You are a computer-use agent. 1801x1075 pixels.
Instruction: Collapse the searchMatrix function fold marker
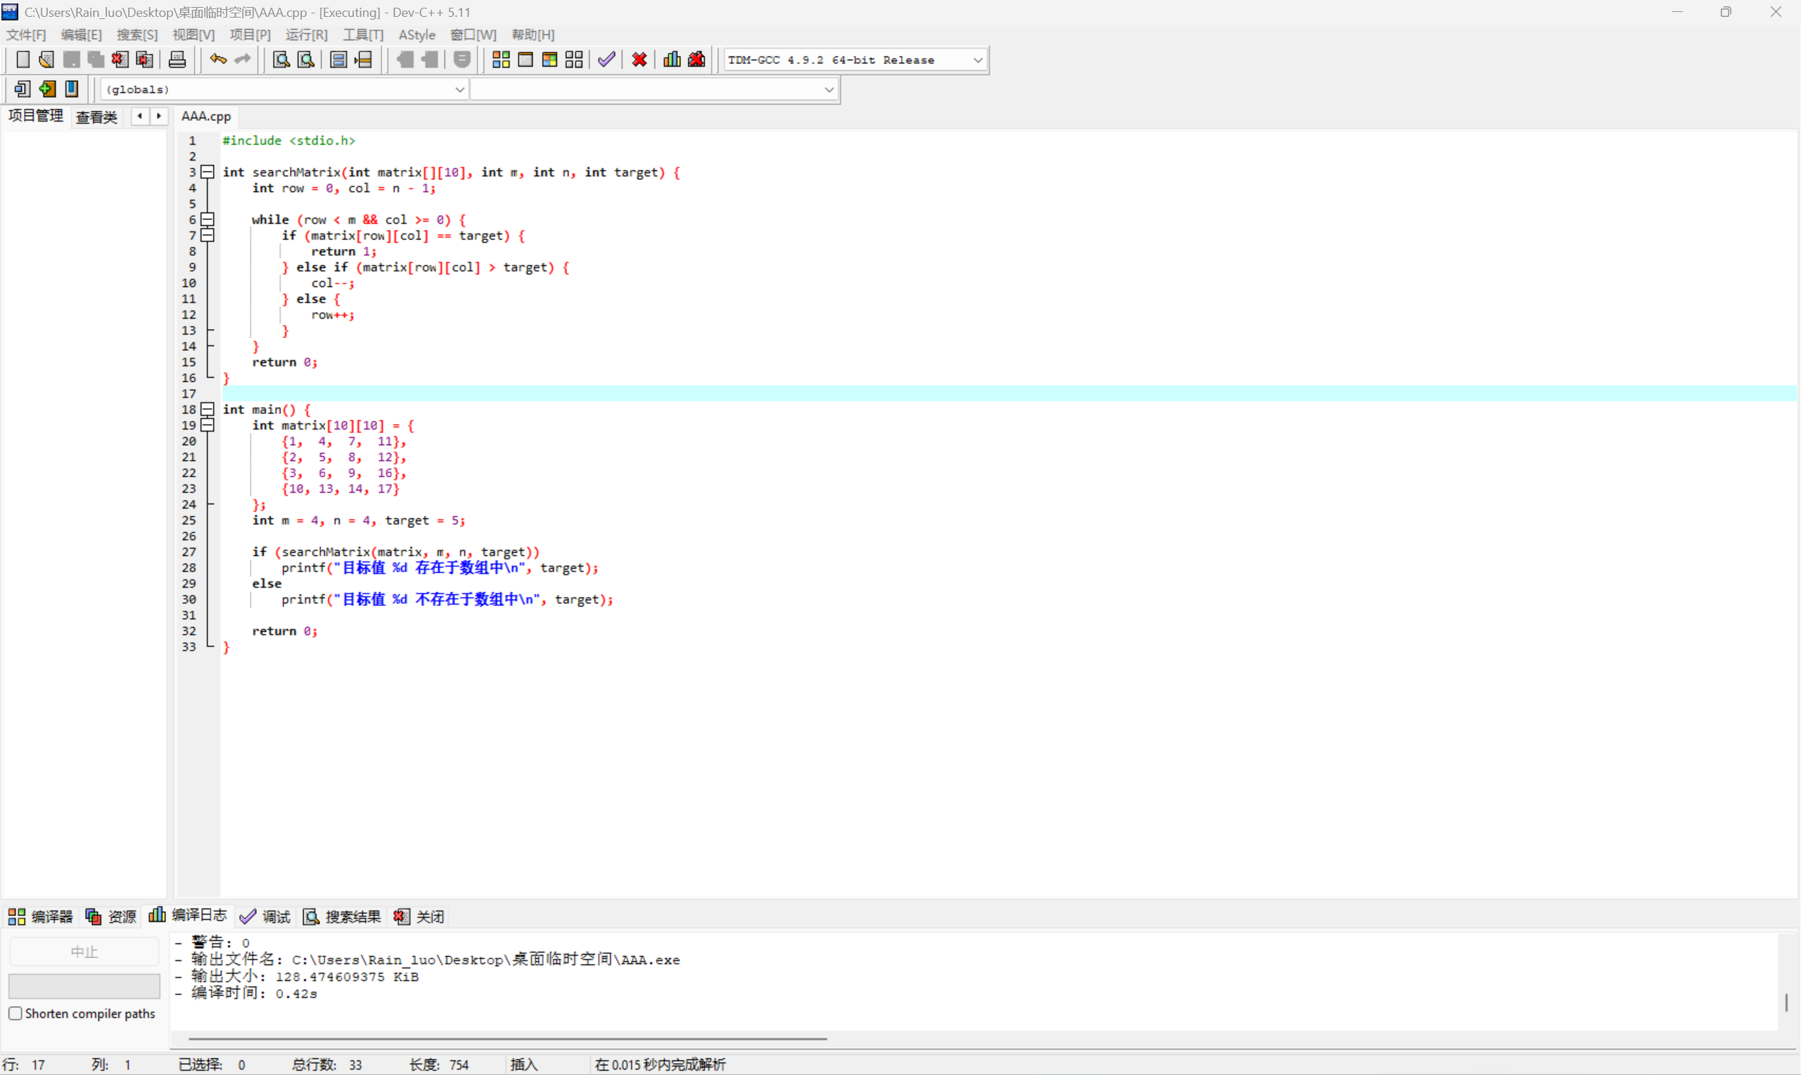(208, 172)
